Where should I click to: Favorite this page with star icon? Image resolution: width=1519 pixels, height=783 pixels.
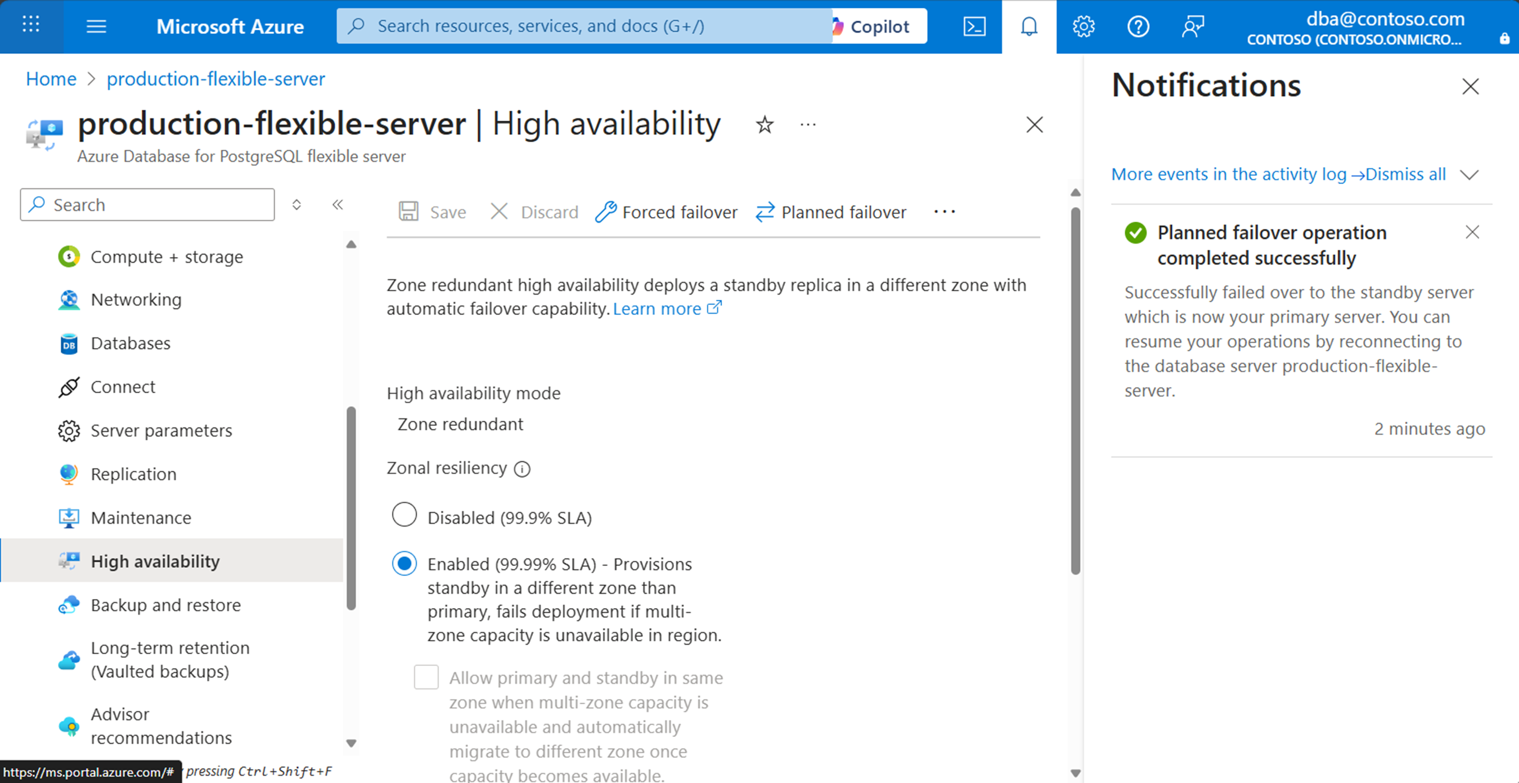click(765, 125)
